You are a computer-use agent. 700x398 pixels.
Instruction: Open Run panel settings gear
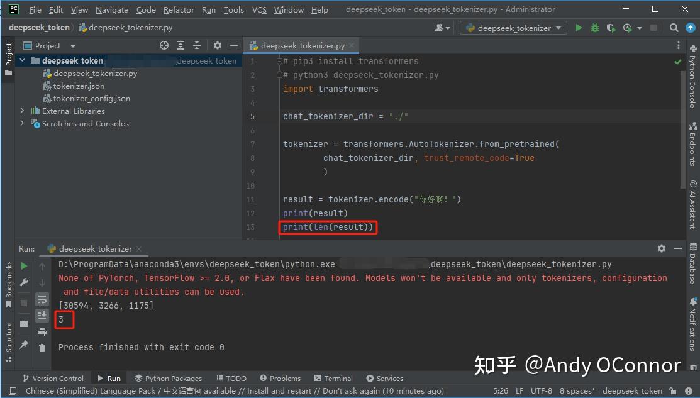point(662,248)
